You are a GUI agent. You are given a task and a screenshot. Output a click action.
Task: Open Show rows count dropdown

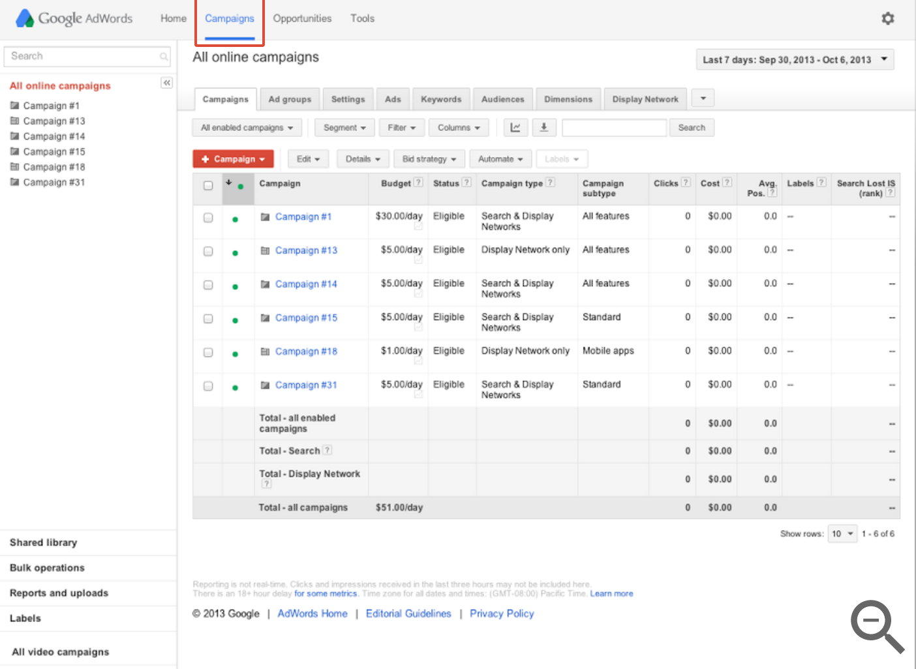coord(842,533)
